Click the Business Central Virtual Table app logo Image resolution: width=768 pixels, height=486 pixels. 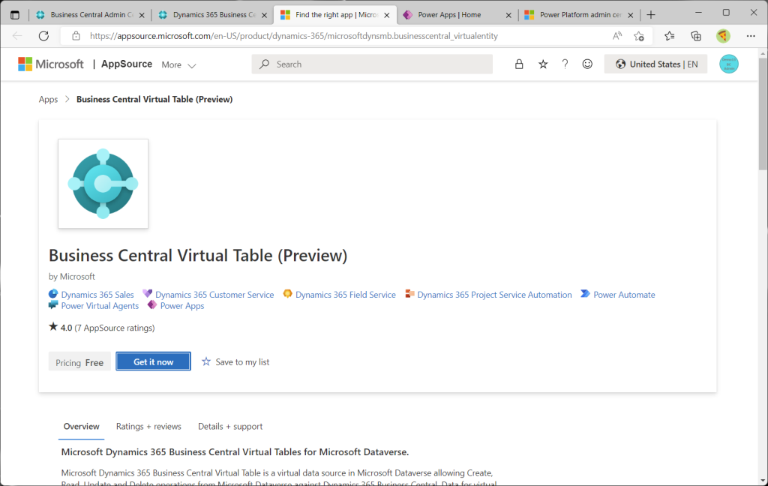[103, 184]
